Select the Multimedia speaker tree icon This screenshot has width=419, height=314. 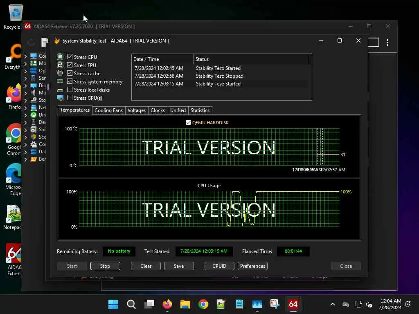[34, 93]
